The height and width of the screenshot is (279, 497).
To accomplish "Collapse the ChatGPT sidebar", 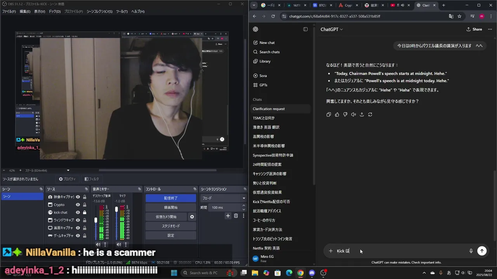I will (306, 29).
